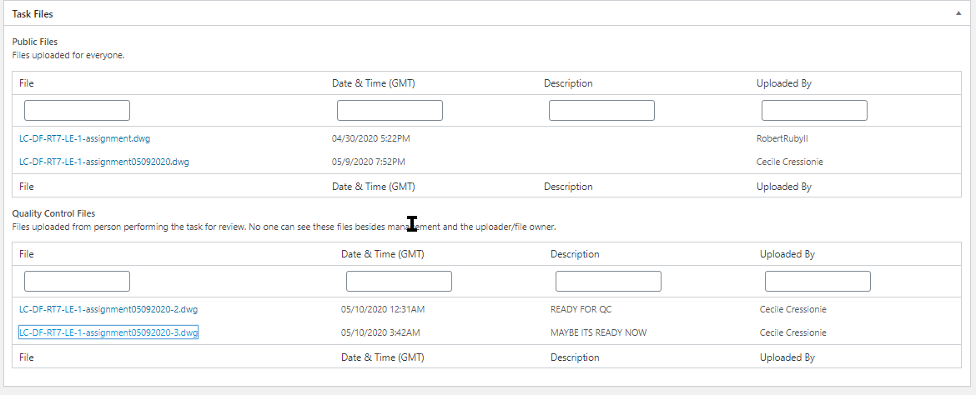Viewport: 976px width, 395px height.
Task: Collapse the Task Files panel arrow
Action: pos(959,14)
